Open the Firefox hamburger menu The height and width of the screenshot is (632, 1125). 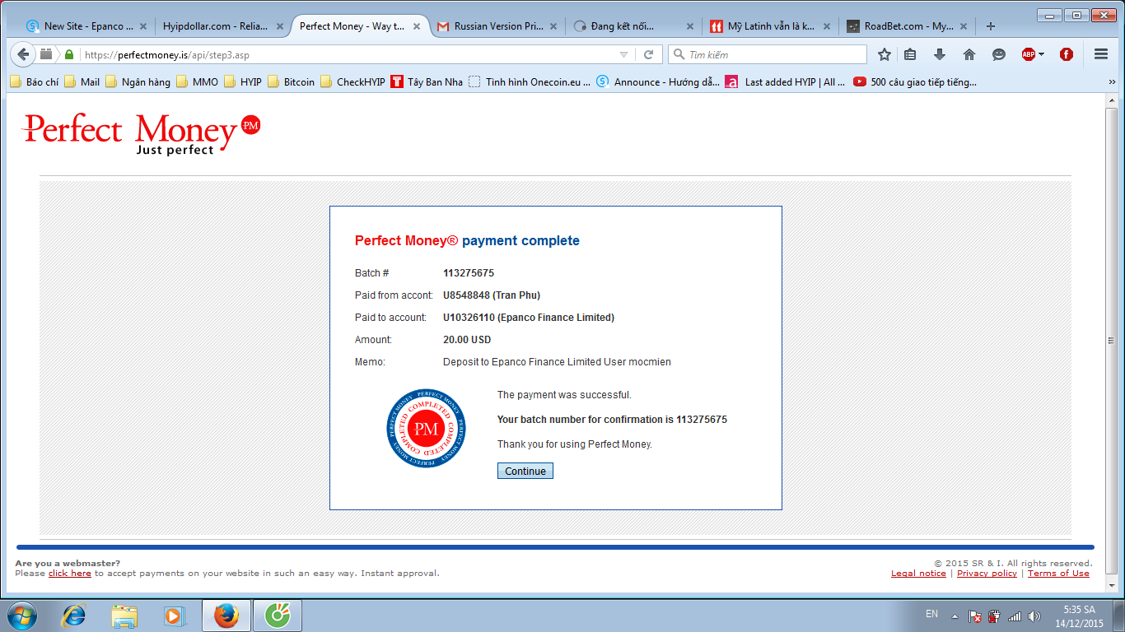1101,55
